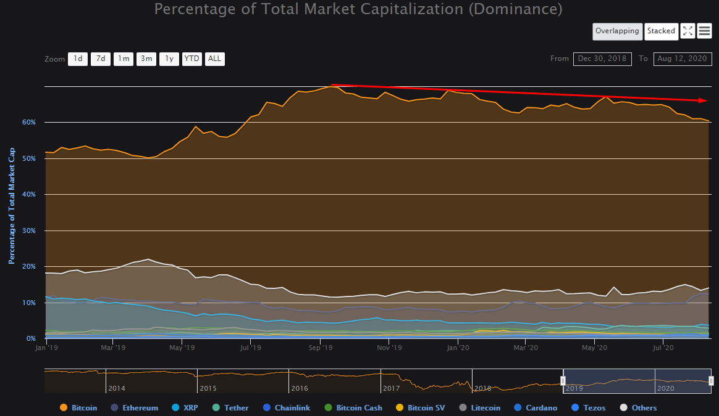Show ALL historical data
The width and height of the screenshot is (719, 416).
pos(215,59)
